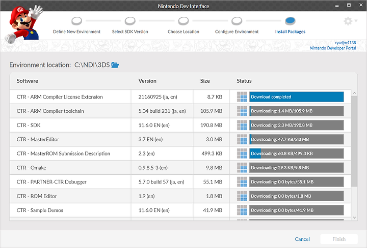Open the settings gear menu
This screenshot has width=367, height=248.
tap(350, 21)
